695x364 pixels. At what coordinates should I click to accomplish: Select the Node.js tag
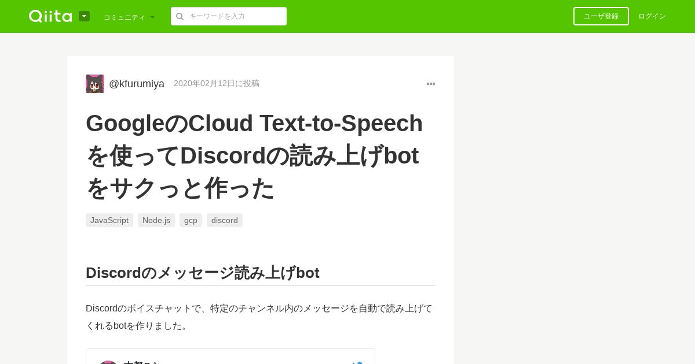click(156, 220)
